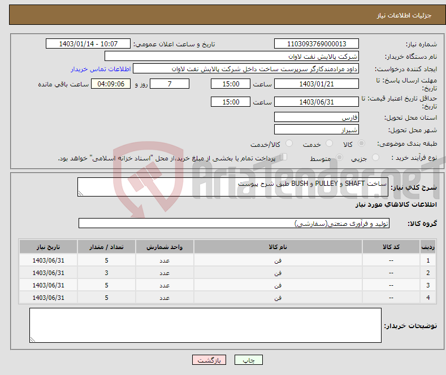
Task: Click the resize handle of buyer notes textarea
Action: (x=33, y=339)
